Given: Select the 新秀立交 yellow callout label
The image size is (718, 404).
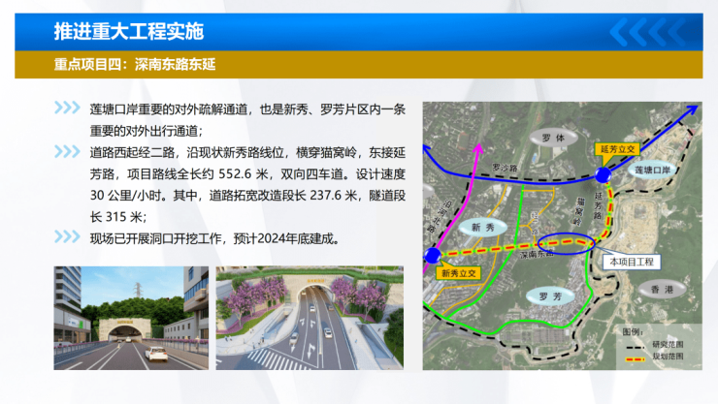Looking at the screenshot, I should pos(458,273).
